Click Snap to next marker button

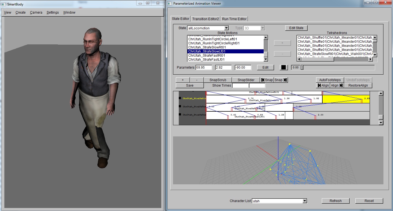(281, 80)
